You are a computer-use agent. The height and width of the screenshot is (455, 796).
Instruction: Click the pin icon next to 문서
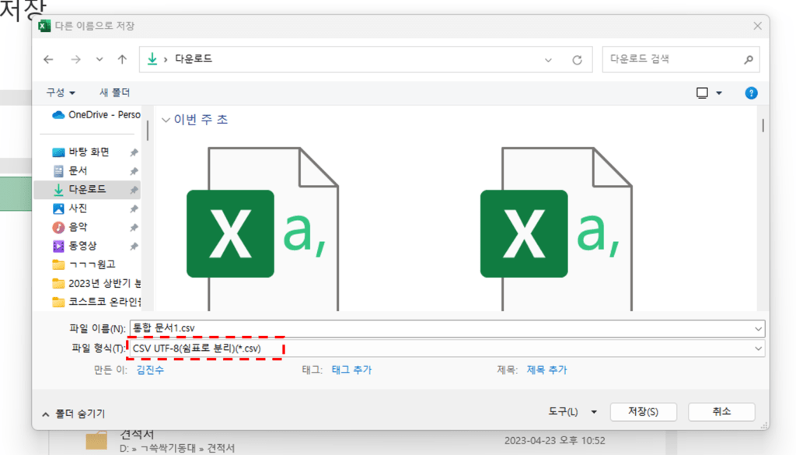coord(134,171)
